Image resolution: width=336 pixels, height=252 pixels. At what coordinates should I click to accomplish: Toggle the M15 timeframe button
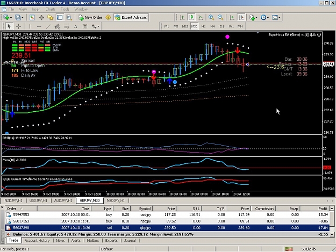point(185,26)
